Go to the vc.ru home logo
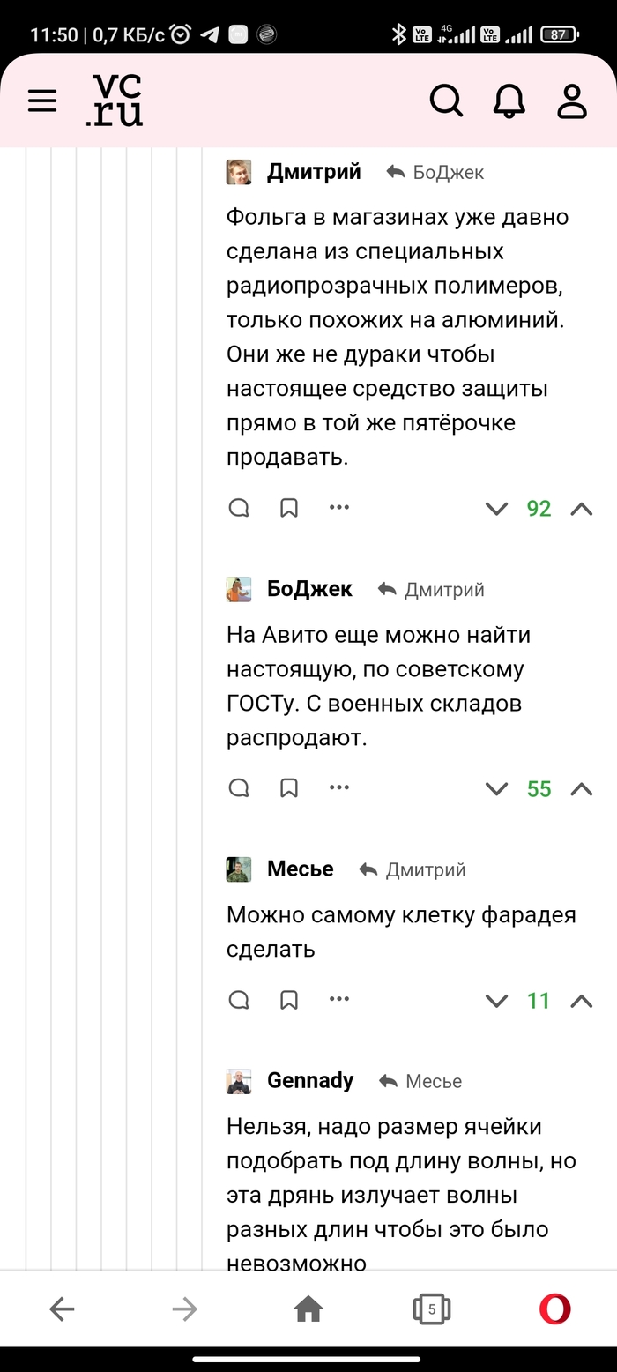 (115, 101)
